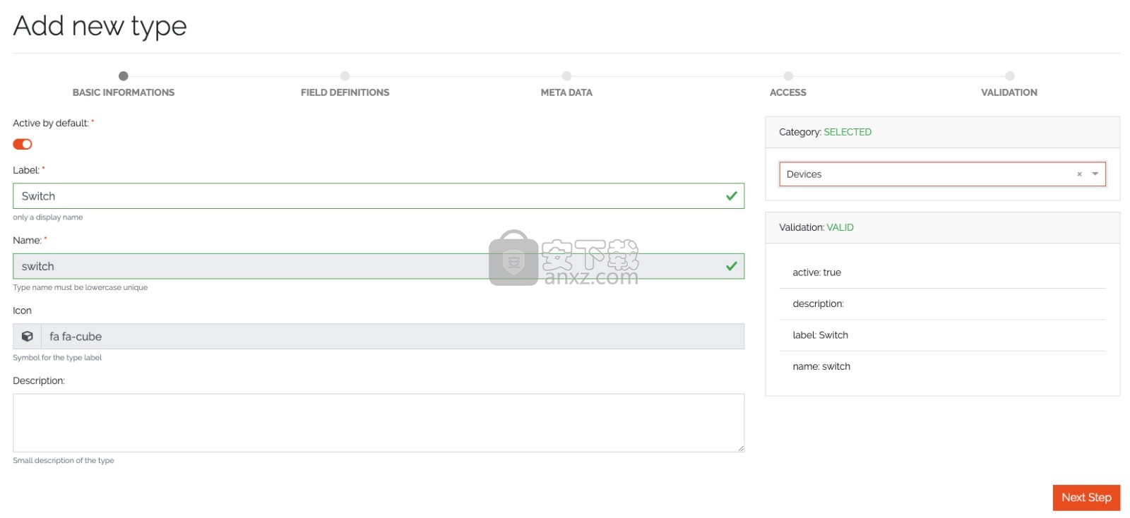The width and height of the screenshot is (1130, 518).
Task: Open the Category dropdown arrow
Action: [x=1095, y=174]
